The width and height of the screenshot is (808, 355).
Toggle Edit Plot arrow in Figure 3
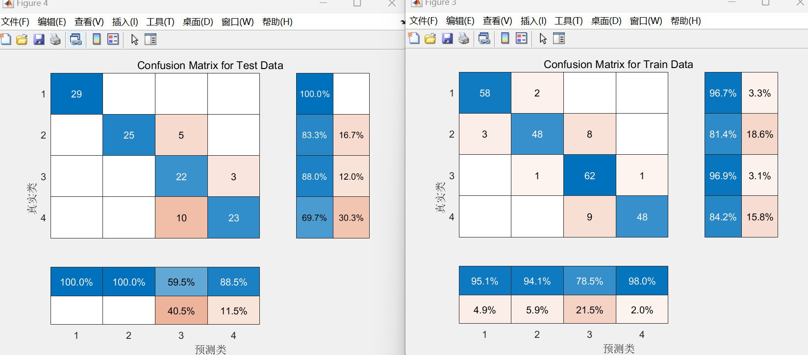pyautogui.click(x=543, y=38)
